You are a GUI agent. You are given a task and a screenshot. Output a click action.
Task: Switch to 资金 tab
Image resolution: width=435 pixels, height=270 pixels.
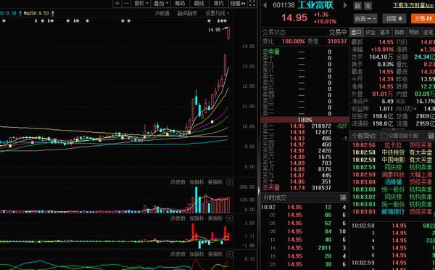tap(370, 32)
